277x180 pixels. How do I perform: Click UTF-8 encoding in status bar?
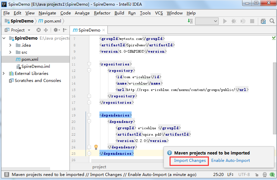coord(244,175)
